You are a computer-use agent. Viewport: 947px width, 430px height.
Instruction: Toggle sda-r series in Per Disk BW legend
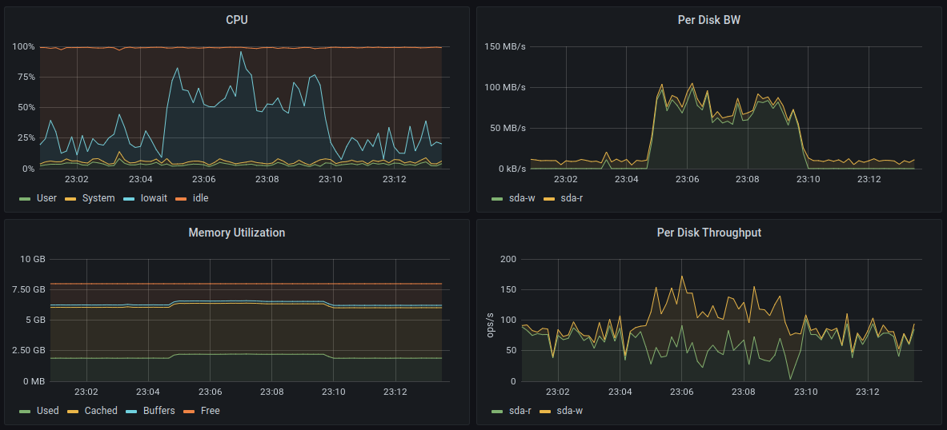point(572,197)
